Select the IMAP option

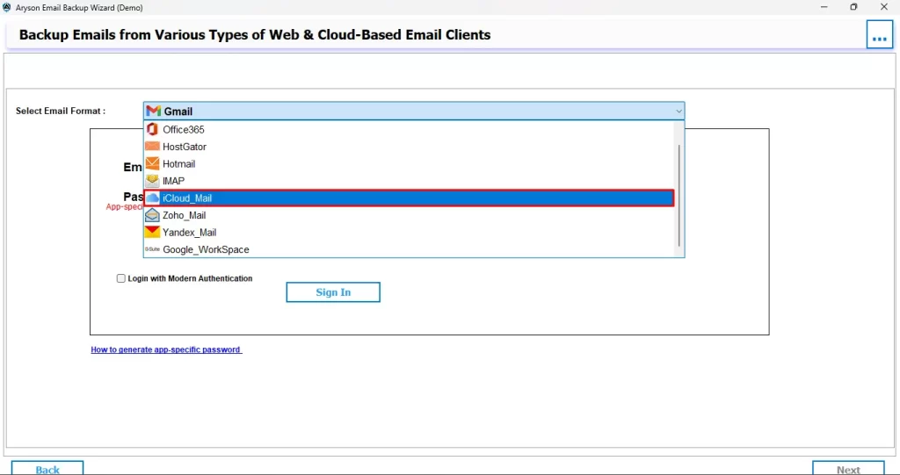pos(409,181)
